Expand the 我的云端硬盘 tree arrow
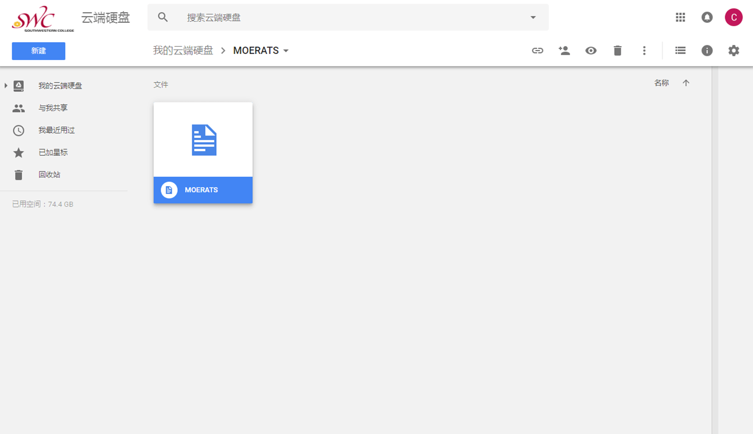The height and width of the screenshot is (434, 753). point(6,86)
